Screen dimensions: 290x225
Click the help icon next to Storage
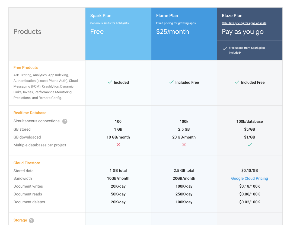pyautogui.click(x=31, y=220)
